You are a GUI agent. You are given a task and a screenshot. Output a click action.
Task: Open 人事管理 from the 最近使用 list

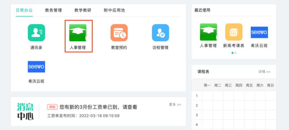coord(208,32)
